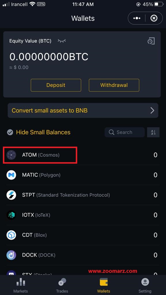This screenshot has width=166, height=295.
Task: Open transaction history icon in equity card
Action: pos(151,41)
